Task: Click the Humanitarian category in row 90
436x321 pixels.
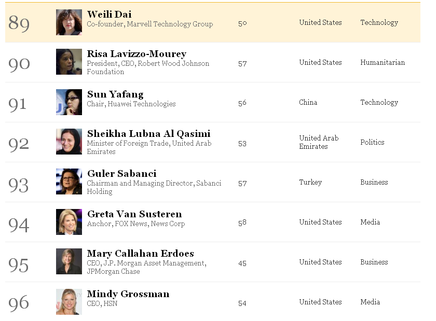Action: (383, 62)
